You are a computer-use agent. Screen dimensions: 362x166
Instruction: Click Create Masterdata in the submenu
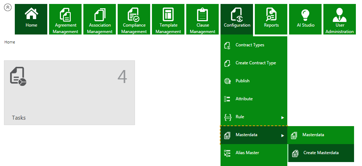pyautogui.click(x=321, y=153)
